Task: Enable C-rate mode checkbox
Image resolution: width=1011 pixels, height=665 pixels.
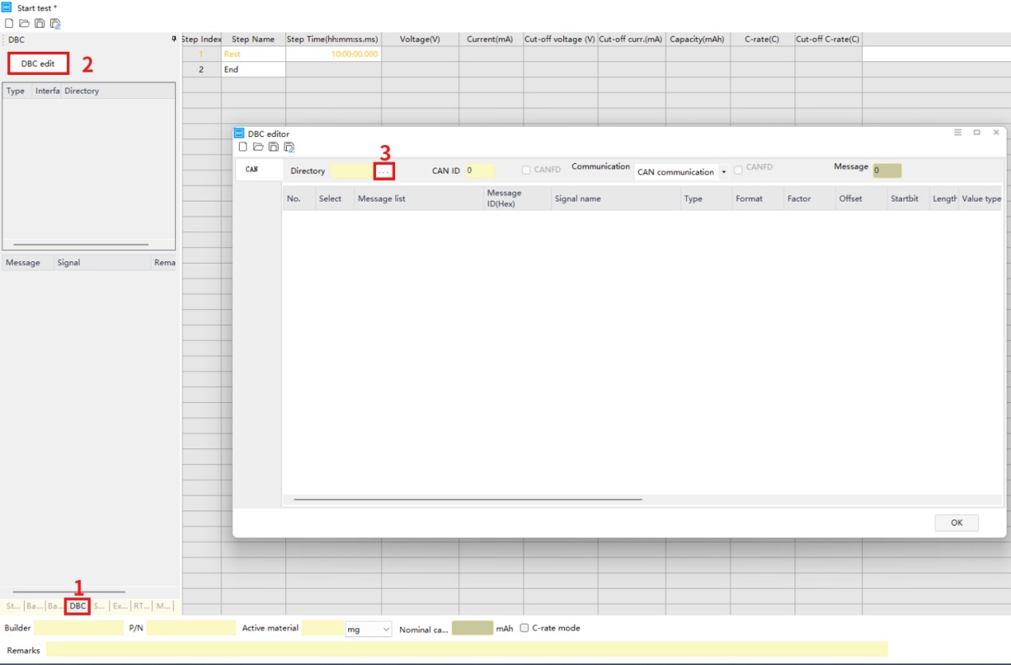Action: click(524, 628)
